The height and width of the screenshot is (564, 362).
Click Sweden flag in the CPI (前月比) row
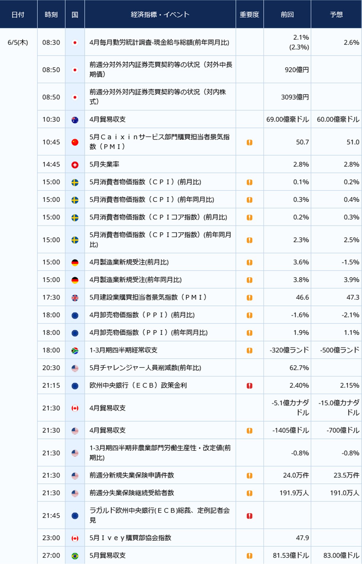point(75,182)
